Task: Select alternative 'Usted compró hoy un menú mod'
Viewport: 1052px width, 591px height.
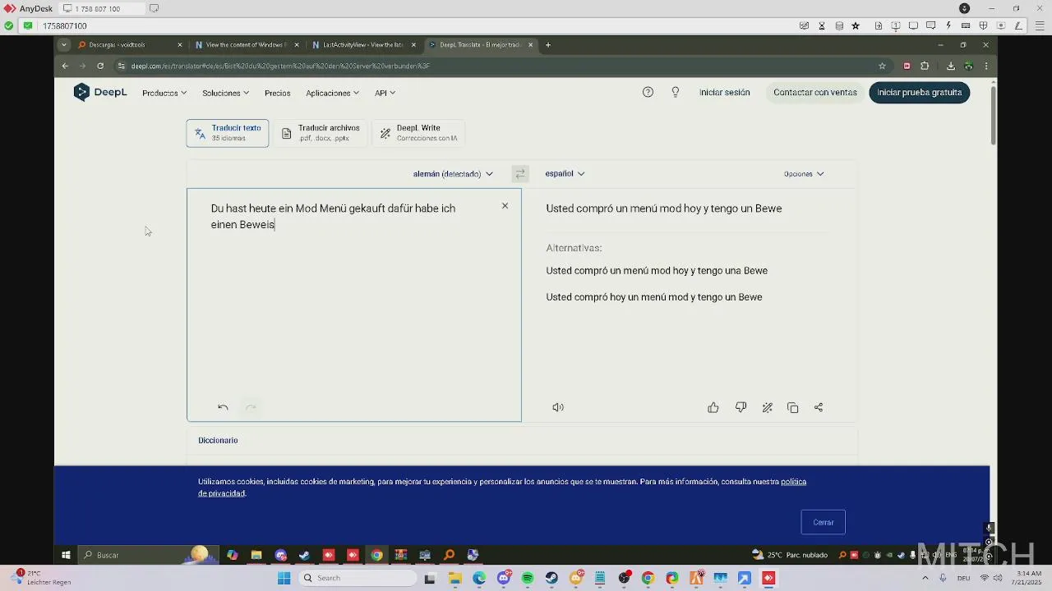Action: (654, 297)
